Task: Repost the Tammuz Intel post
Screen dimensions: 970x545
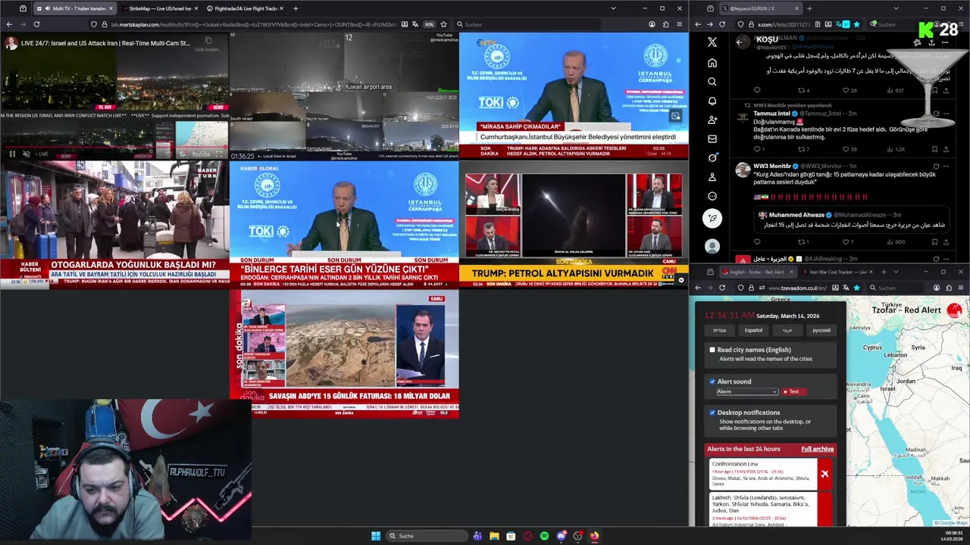Action: coord(802,149)
